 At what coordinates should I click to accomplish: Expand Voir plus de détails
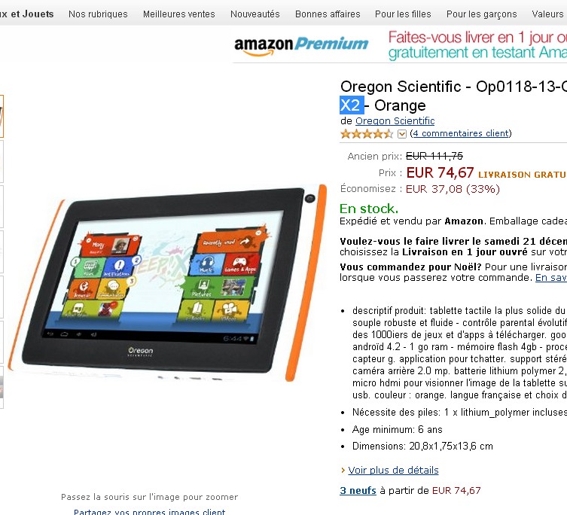pos(393,470)
